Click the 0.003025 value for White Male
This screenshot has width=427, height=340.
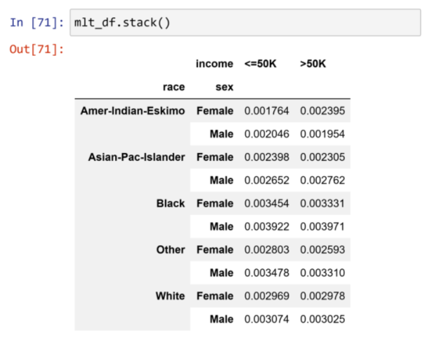pos(322,319)
